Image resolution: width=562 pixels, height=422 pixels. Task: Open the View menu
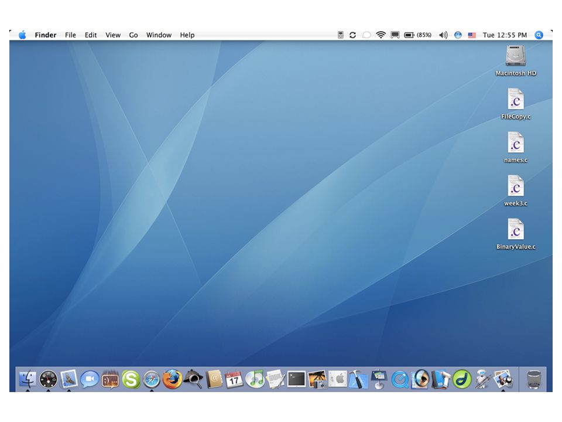[113, 35]
